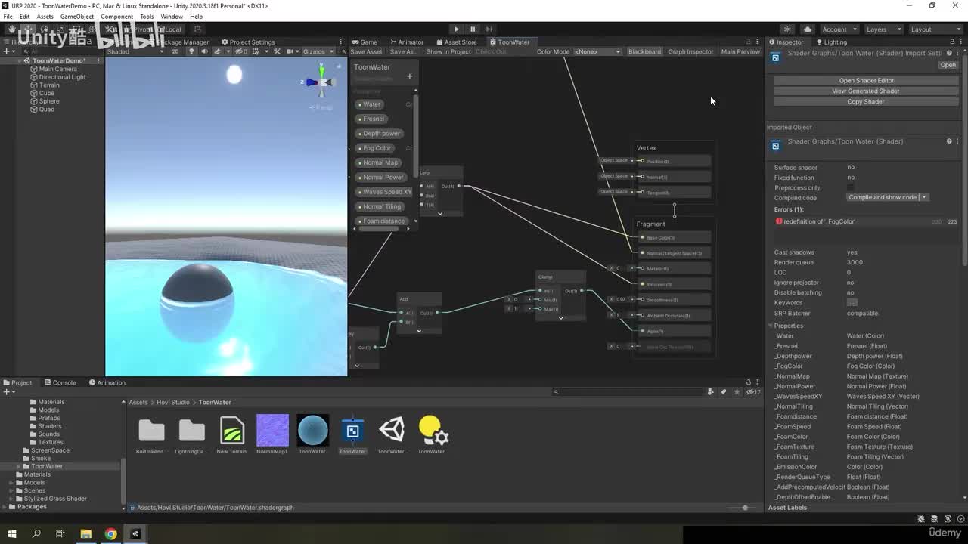Select the Fresnel blackboard property
Viewport: 968px width, 544px height.
click(372, 119)
